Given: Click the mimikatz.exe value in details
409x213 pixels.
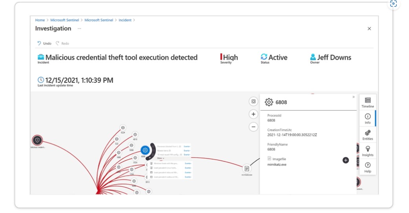Looking at the screenshot, I should point(277,164).
